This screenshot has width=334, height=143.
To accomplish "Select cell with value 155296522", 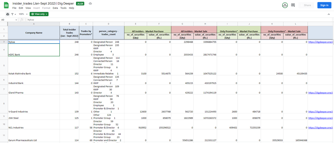I will [x=159, y=124].
